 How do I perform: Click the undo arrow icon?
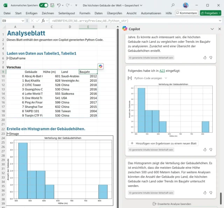pyautogui.click(x=59, y=5)
